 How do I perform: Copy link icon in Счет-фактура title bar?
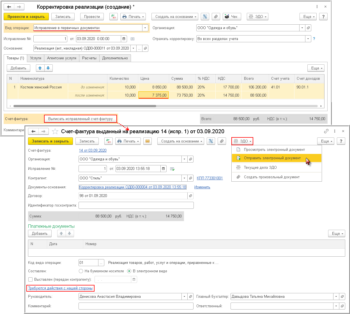pos(326,131)
